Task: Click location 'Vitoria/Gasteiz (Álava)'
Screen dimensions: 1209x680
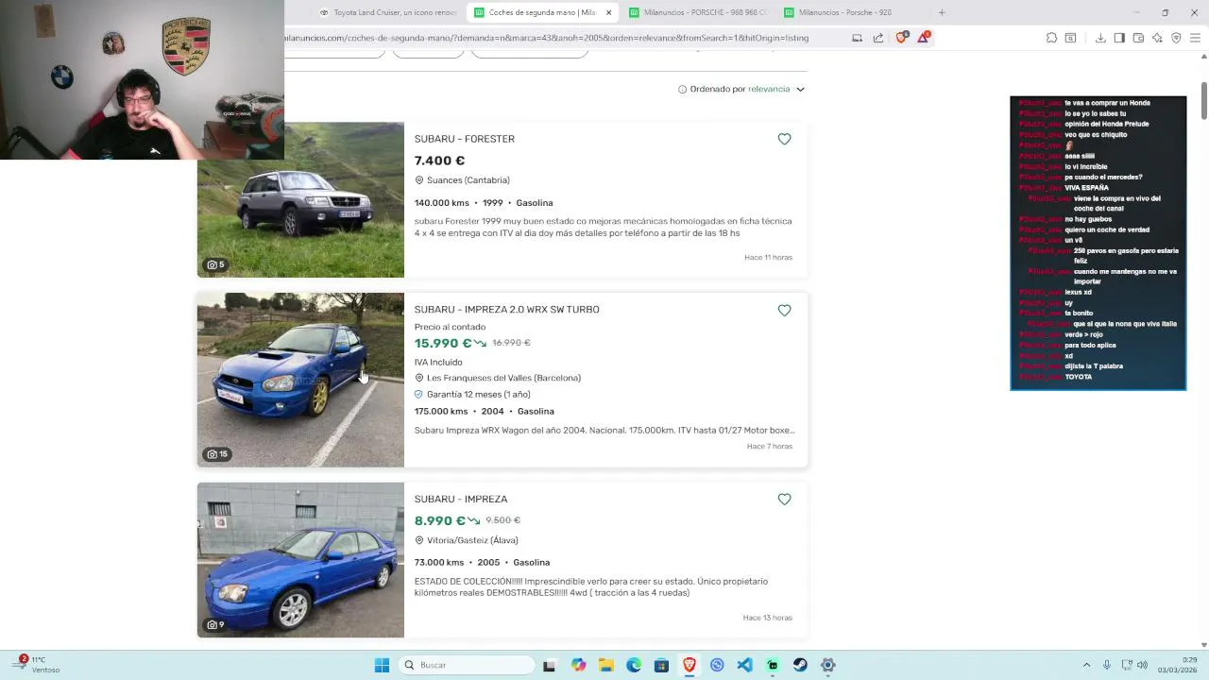Action: click(472, 540)
